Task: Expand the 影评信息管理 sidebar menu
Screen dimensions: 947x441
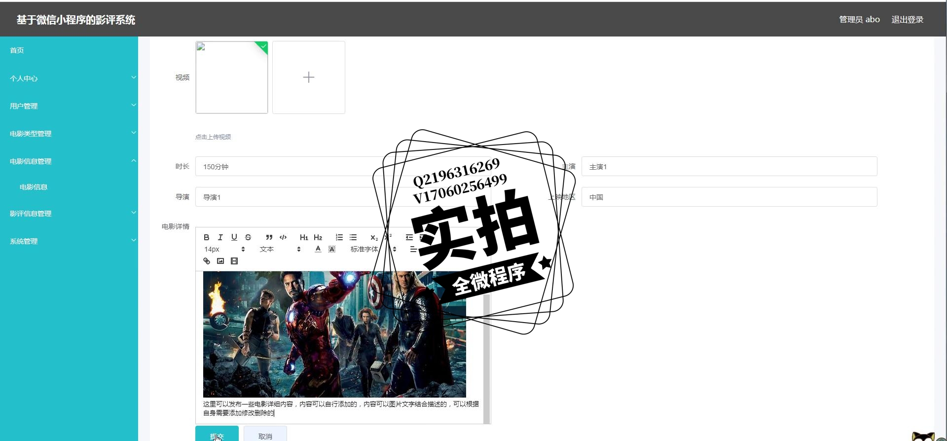Action: tap(69, 213)
